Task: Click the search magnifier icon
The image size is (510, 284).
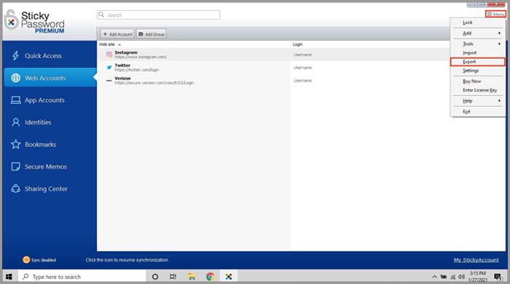Action: click(101, 15)
